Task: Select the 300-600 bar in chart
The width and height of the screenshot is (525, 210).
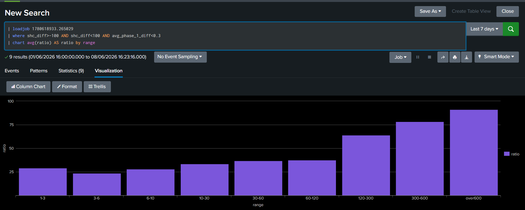Action: click(x=420, y=159)
